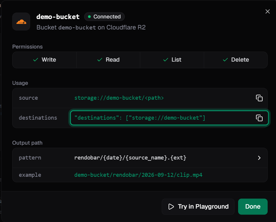The height and width of the screenshot is (222, 276).
Task: Click the 'destinations' row label
Action: [38, 118]
